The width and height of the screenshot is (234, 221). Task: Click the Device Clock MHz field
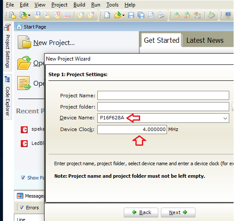(x=132, y=129)
